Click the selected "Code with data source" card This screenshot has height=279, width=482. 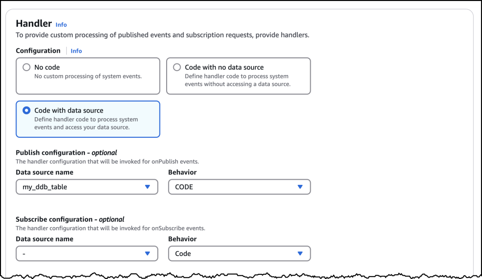pyautogui.click(x=88, y=119)
